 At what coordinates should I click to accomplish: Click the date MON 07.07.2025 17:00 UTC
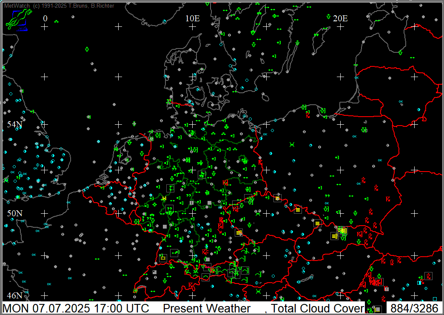tap(76, 308)
